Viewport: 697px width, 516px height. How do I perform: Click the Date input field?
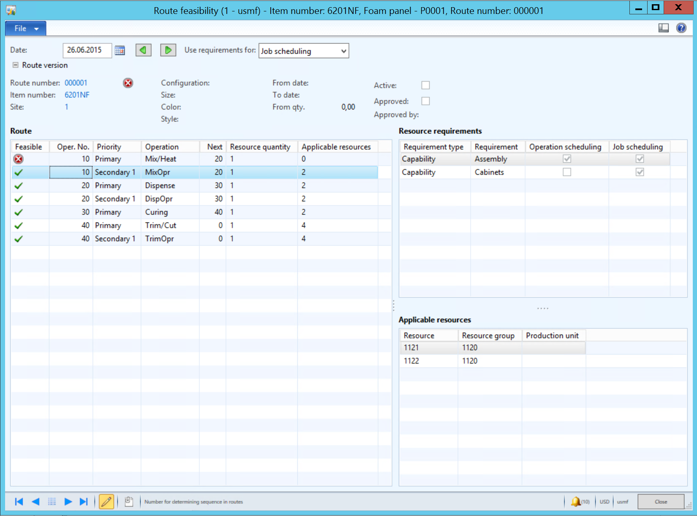coord(87,50)
